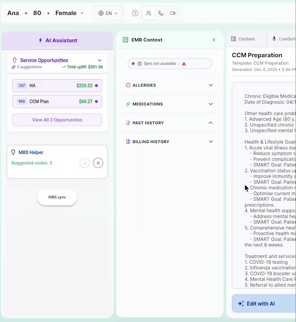The width and height of the screenshot is (296, 322).
Task: Select the 707 HA opportunity item
Action: [57, 86]
